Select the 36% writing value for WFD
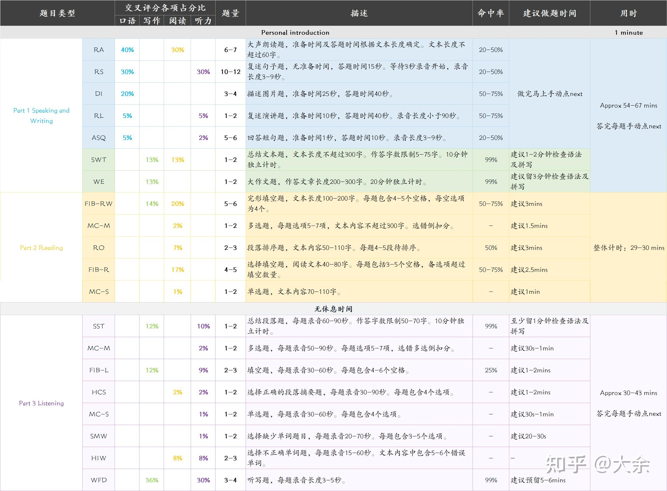 click(x=152, y=480)
